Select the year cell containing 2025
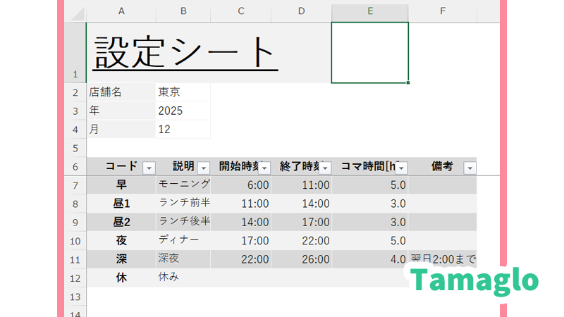The width and height of the screenshot is (564, 317). coord(183,111)
